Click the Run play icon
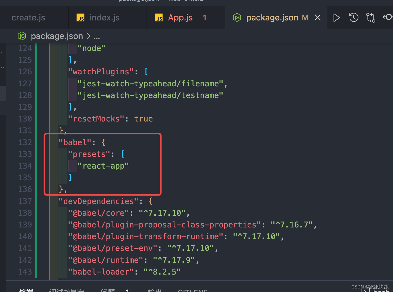 (x=336, y=18)
